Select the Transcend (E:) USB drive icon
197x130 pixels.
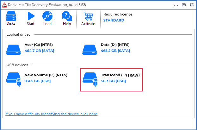90,80
